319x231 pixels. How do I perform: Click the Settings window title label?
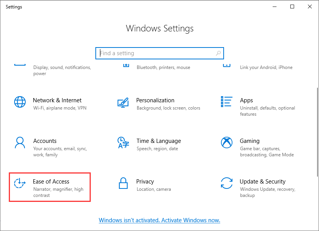coord(14,7)
